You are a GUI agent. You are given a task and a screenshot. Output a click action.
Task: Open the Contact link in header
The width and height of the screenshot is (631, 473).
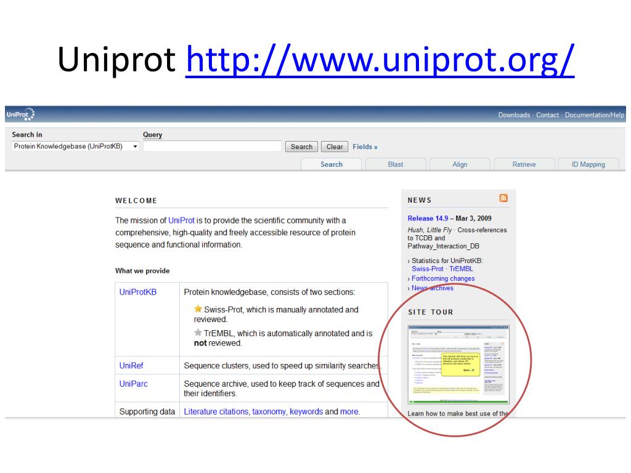tap(547, 115)
